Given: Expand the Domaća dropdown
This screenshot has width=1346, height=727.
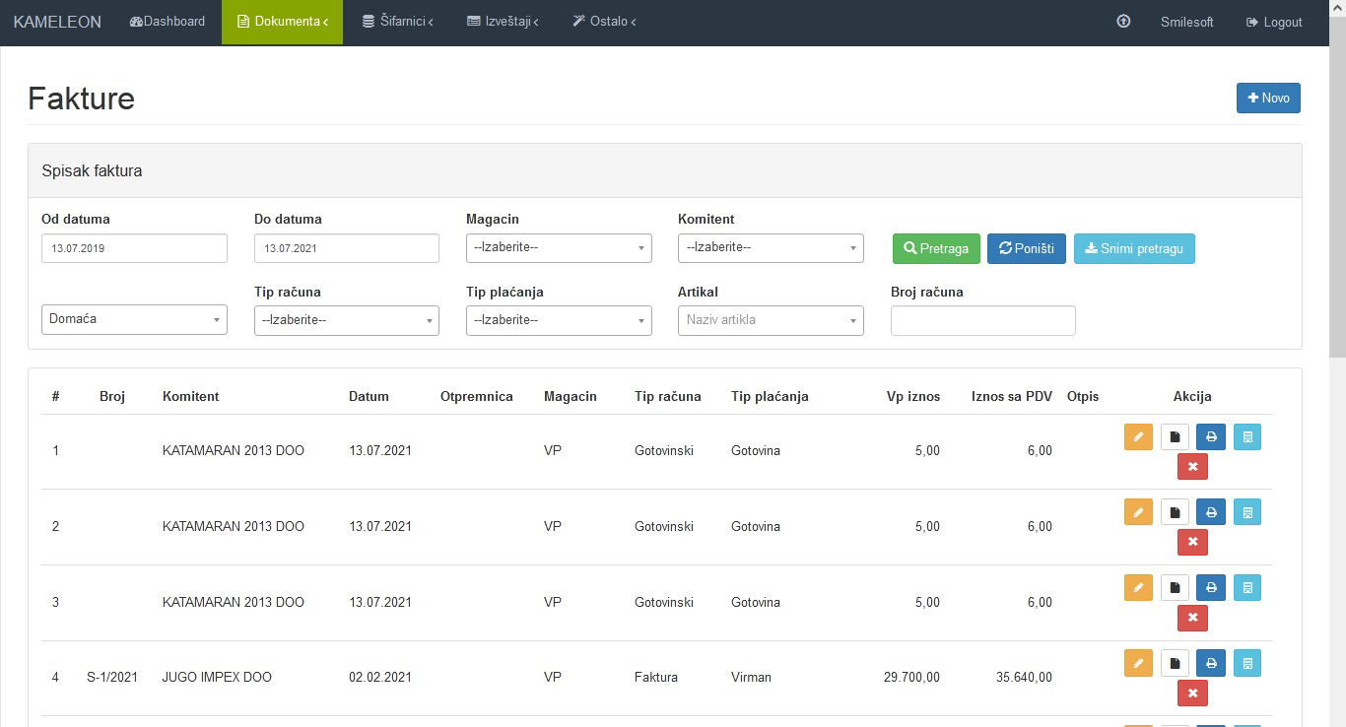Looking at the screenshot, I should click(134, 320).
